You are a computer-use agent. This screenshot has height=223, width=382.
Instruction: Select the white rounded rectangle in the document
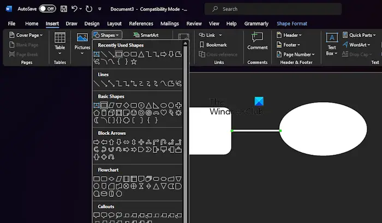click(210, 131)
